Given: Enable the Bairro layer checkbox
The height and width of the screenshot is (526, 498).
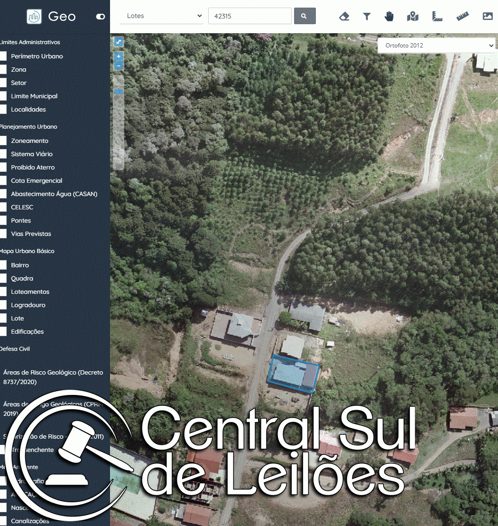Looking at the screenshot, I should pyautogui.click(x=3, y=265).
